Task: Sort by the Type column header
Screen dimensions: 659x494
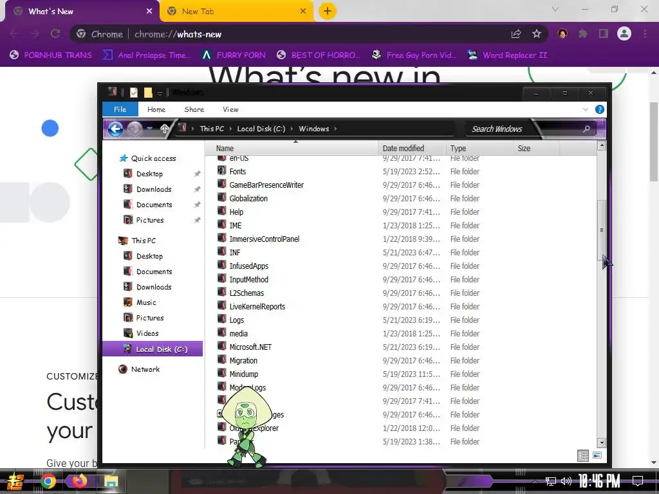Action: 479,149
